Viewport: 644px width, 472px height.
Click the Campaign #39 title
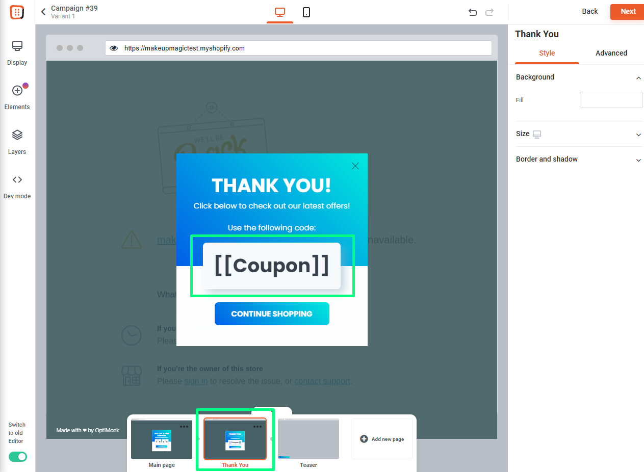click(x=74, y=8)
